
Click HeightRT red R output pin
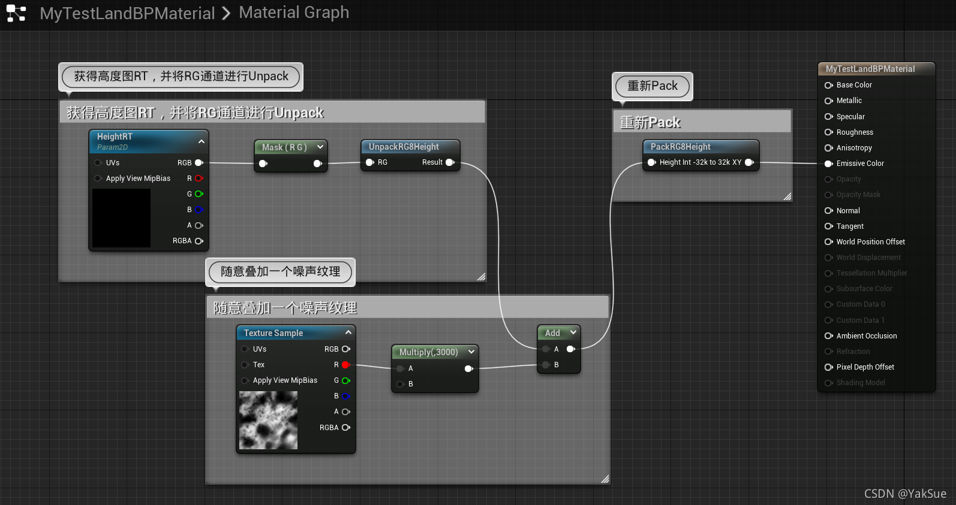pyautogui.click(x=199, y=179)
